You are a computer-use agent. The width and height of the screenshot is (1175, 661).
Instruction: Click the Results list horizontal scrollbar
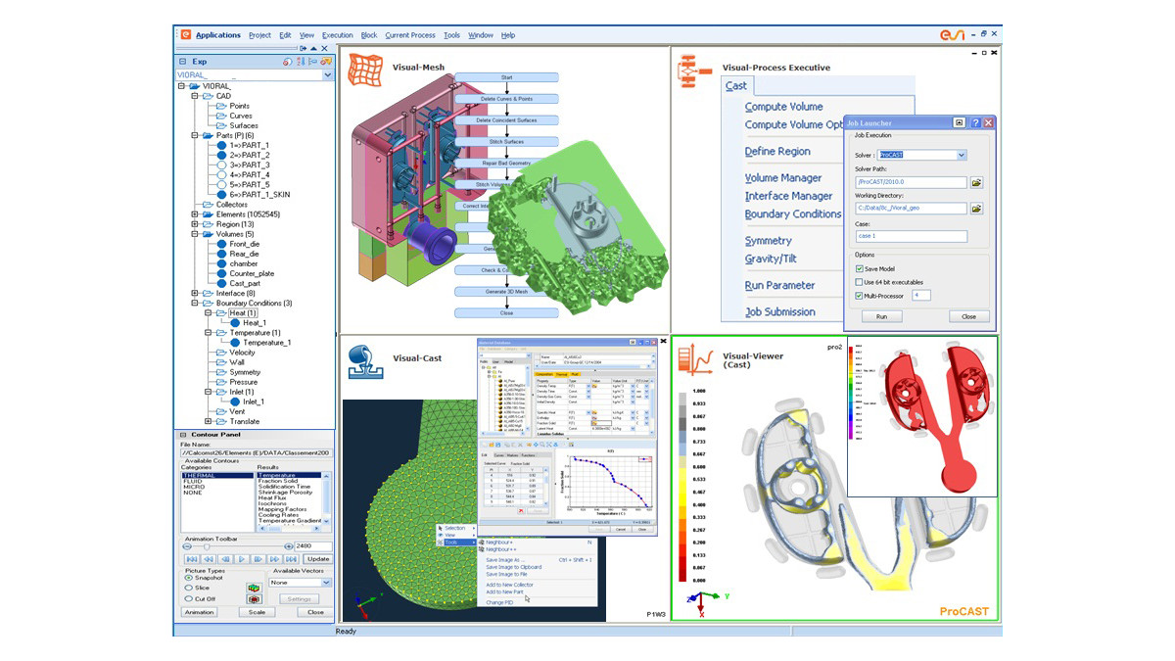coord(290,529)
